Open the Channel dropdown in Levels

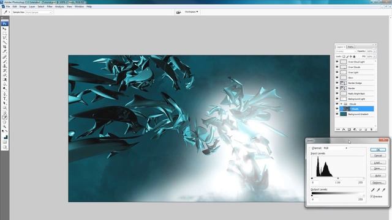pos(336,148)
